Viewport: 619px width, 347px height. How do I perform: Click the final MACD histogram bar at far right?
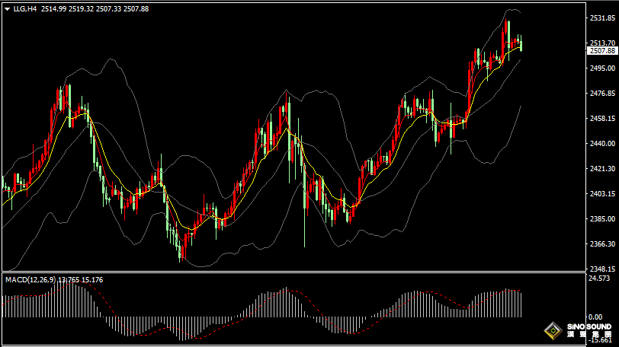[521, 304]
